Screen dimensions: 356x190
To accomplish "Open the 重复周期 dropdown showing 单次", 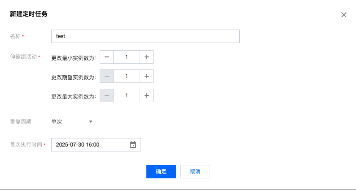I will (x=72, y=121).
